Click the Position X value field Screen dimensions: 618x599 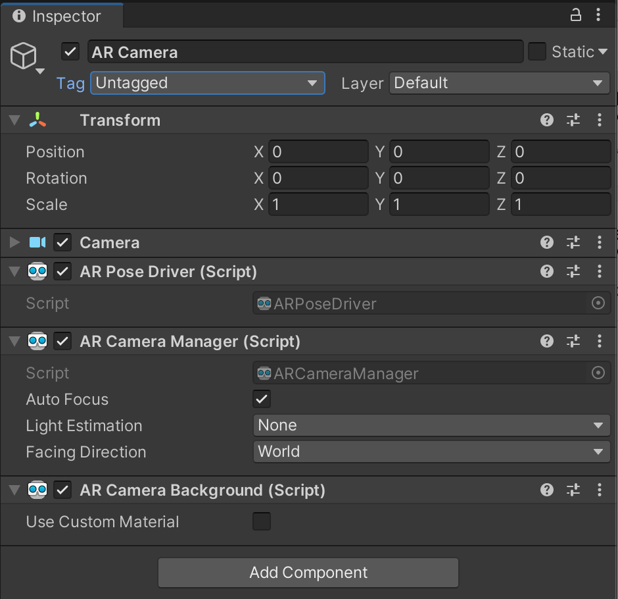[x=318, y=152]
